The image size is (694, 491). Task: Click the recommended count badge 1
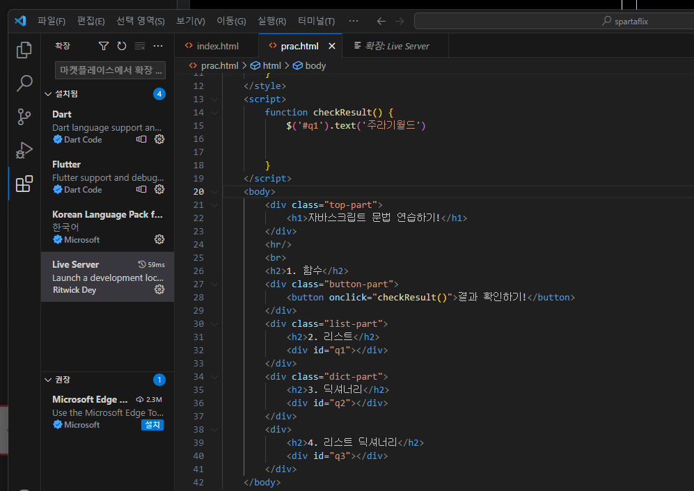(159, 380)
